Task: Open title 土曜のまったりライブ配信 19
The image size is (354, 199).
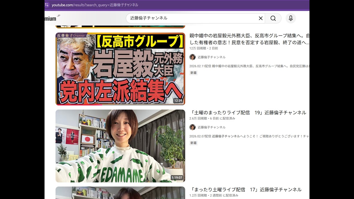Action: coord(248,112)
